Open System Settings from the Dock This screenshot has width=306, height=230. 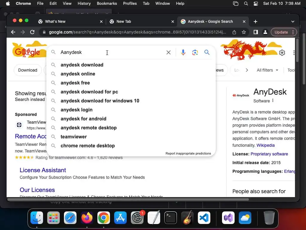pyautogui.click(x=137, y=218)
